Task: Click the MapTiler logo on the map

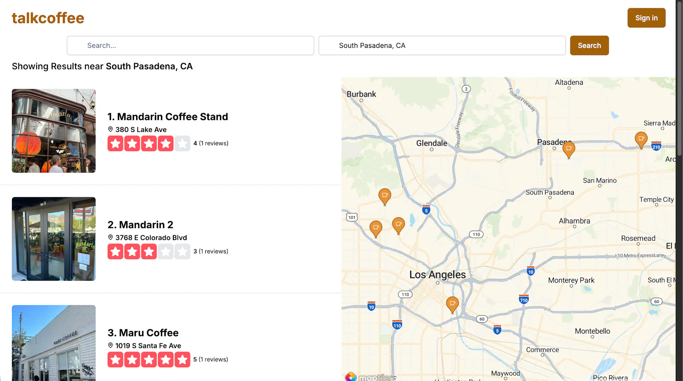Action: click(x=370, y=377)
